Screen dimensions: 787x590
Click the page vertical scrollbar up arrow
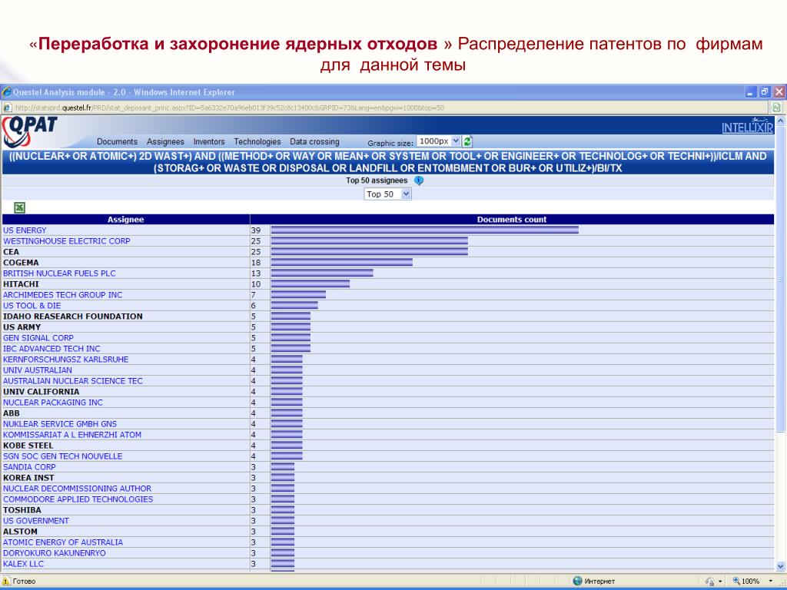(781, 121)
